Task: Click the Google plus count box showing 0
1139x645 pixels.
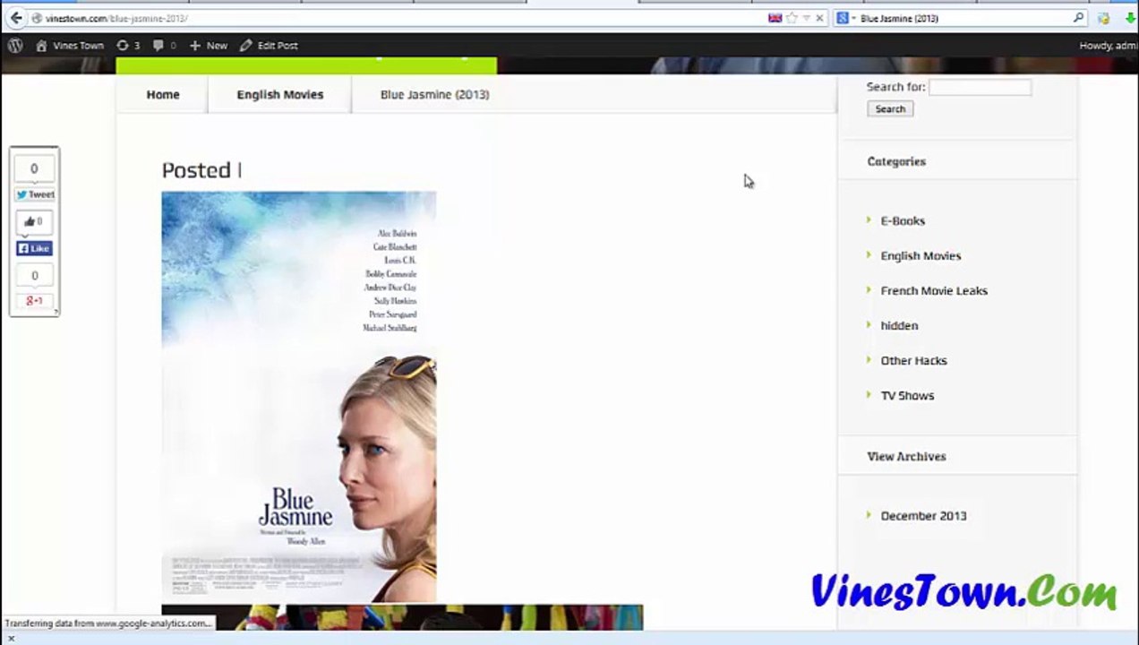Action: click(x=34, y=276)
